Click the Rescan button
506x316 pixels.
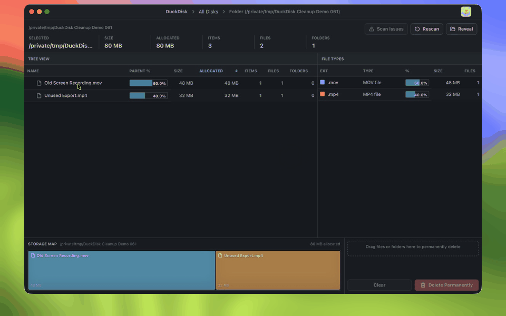click(x=426, y=29)
